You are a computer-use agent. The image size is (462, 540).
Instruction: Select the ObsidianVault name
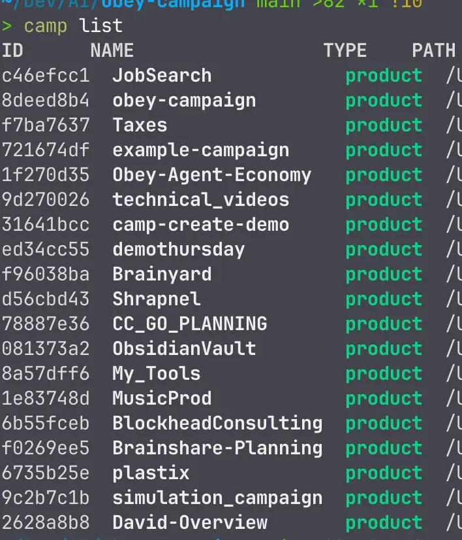coord(184,348)
